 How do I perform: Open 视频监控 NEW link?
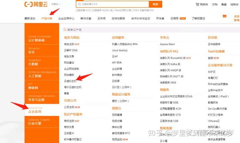click(x=120, y=139)
